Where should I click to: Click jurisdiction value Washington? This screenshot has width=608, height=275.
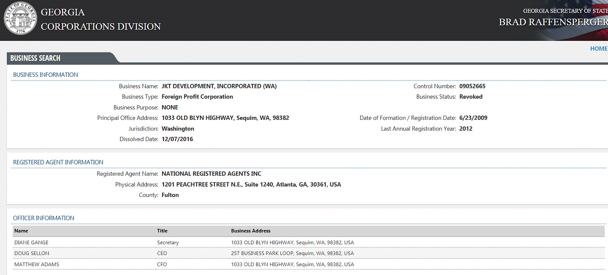click(178, 129)
